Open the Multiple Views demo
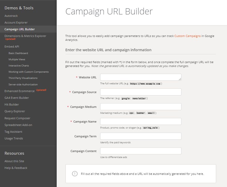The image size is (227, 187). [x=17, y=59]
